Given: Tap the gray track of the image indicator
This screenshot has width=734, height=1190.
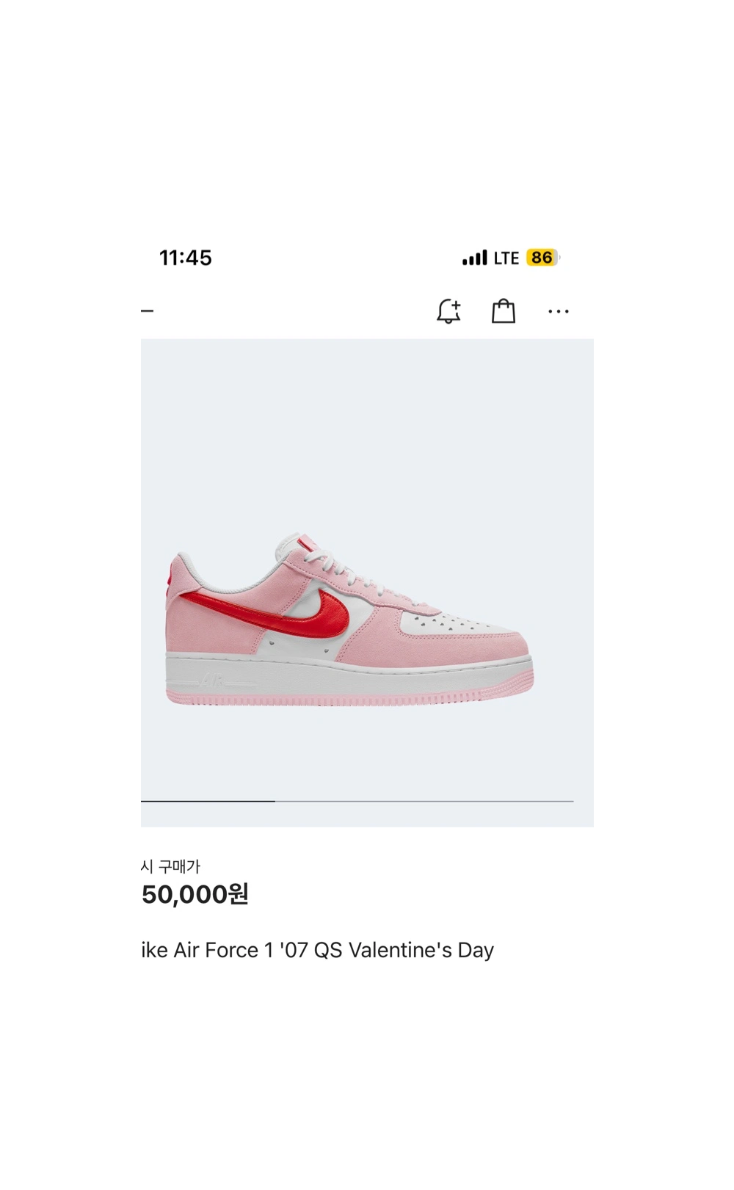Looking at the screenshot, I should coord(424,801).
